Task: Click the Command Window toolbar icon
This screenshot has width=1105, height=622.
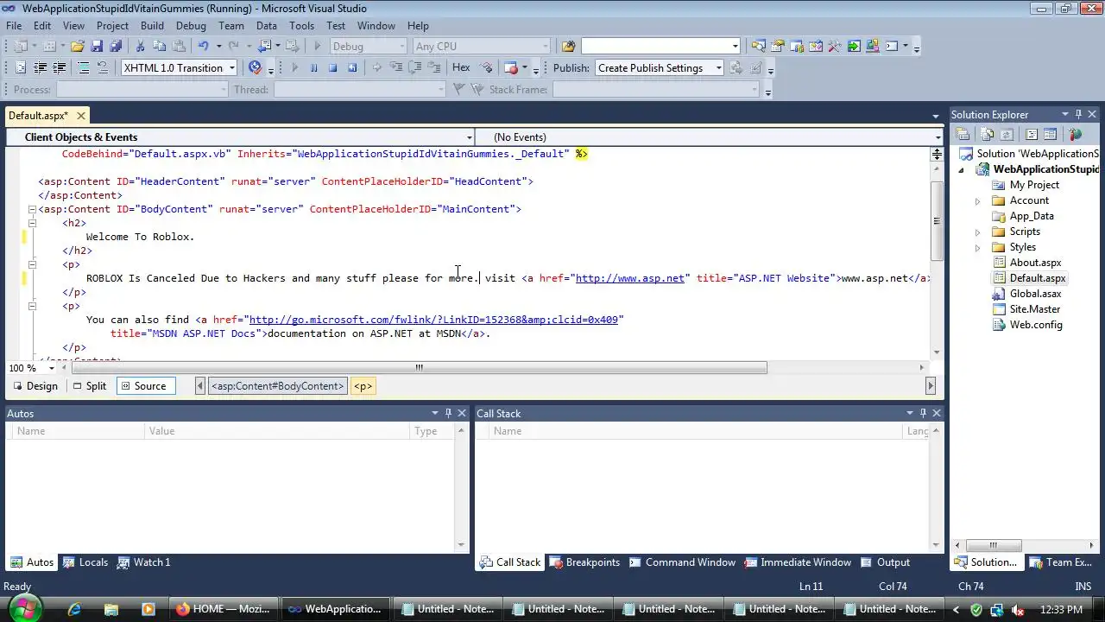Action: [892, 46]
